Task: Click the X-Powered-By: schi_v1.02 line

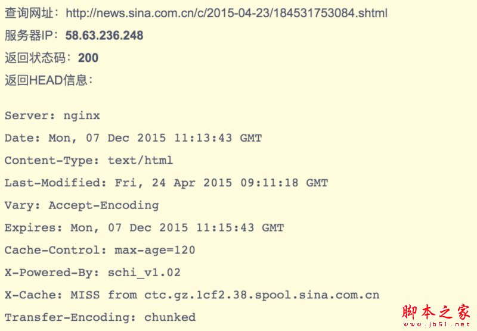Action: 92,273
